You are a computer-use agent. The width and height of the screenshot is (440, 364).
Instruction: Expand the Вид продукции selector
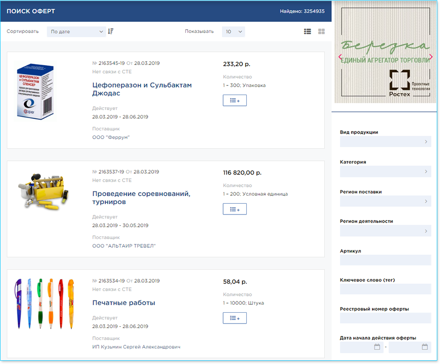[385, 141]
